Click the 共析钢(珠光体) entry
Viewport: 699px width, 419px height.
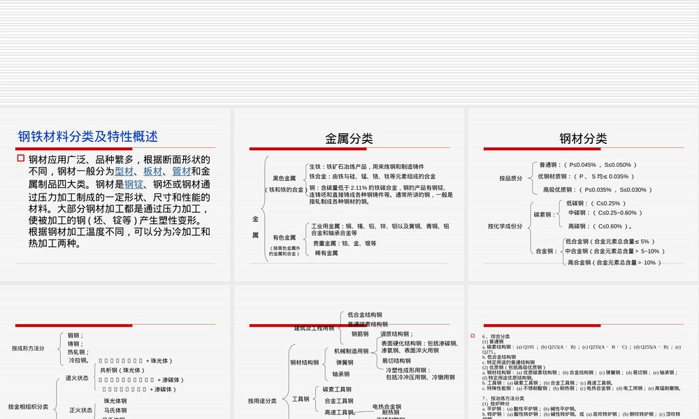point(122,370)
